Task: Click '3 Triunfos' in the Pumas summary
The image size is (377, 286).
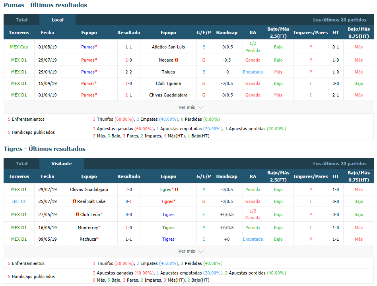Action: pyautogui.click(x=103, y=119)
